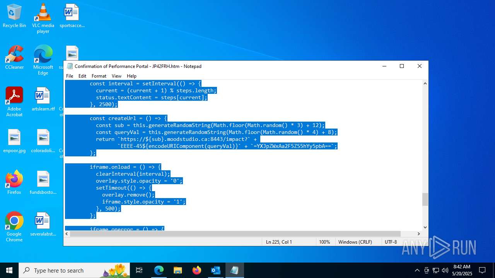Viewport: 495px width, 278px height.
Task: Open the fundsbosto image file icon
Action: (43, 183)
